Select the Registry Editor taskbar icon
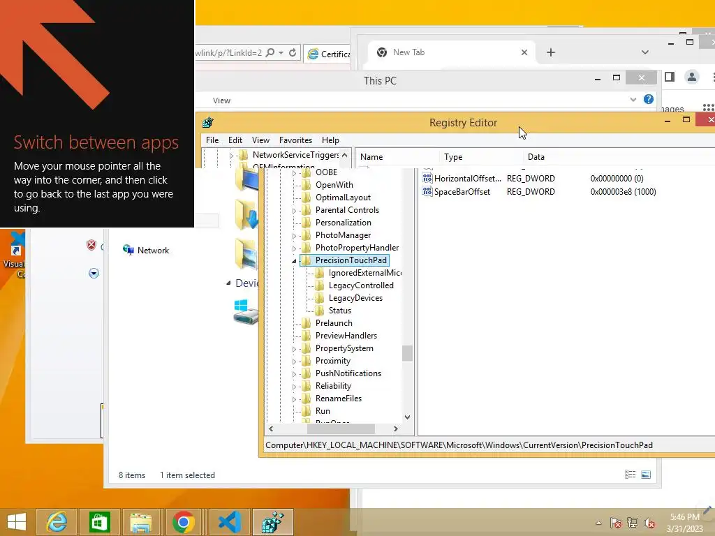Viewport: 715px width, 536px height. point(273,522)
